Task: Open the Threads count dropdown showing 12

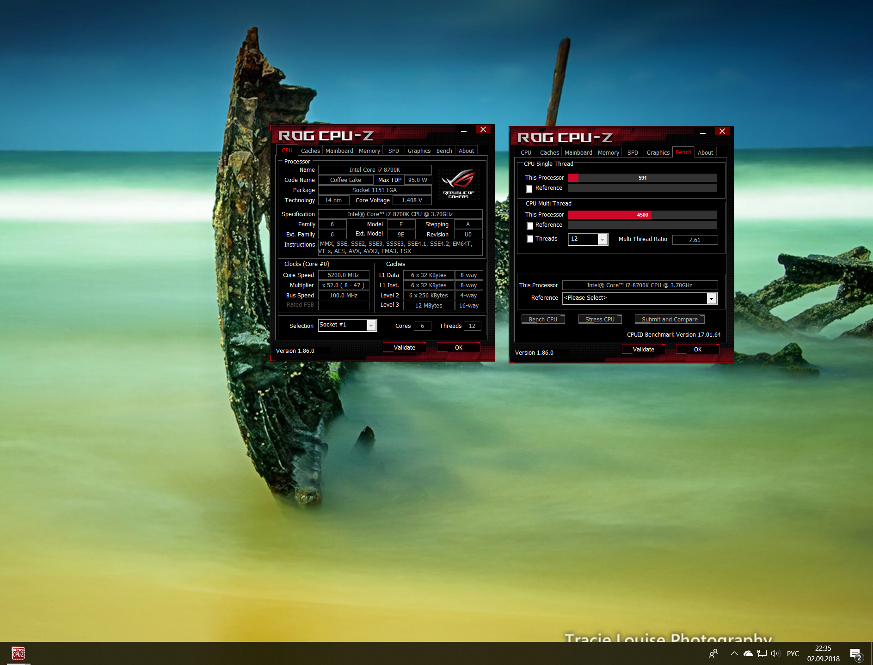Action: [588, 239]
